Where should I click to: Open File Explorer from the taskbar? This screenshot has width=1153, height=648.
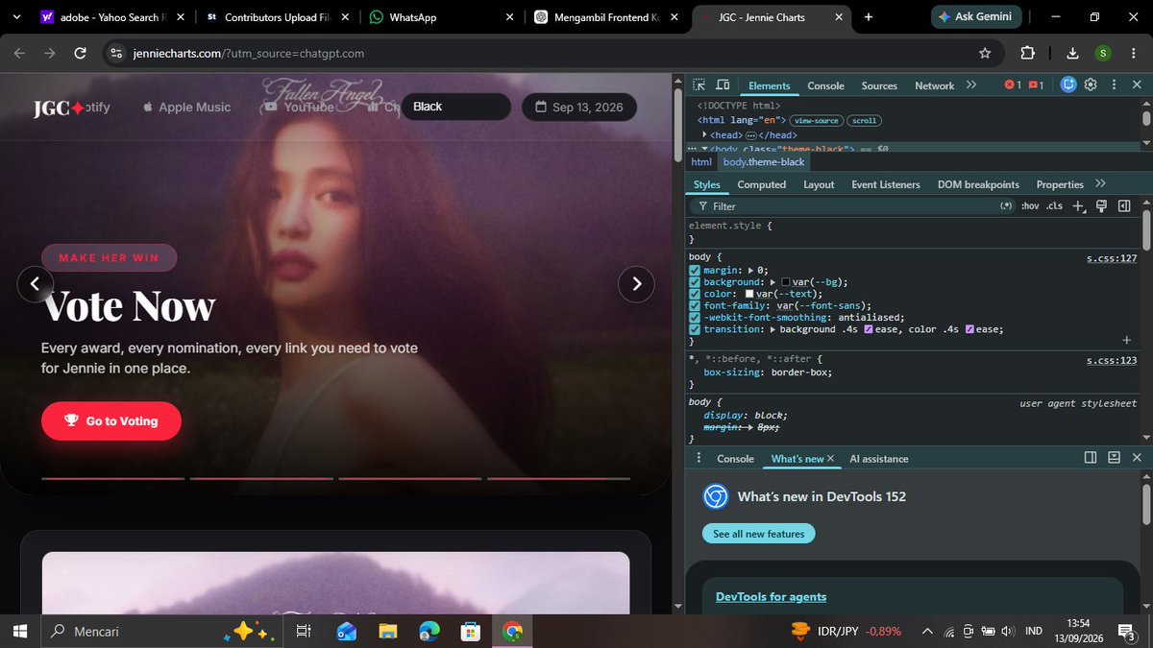click(387, 632)
